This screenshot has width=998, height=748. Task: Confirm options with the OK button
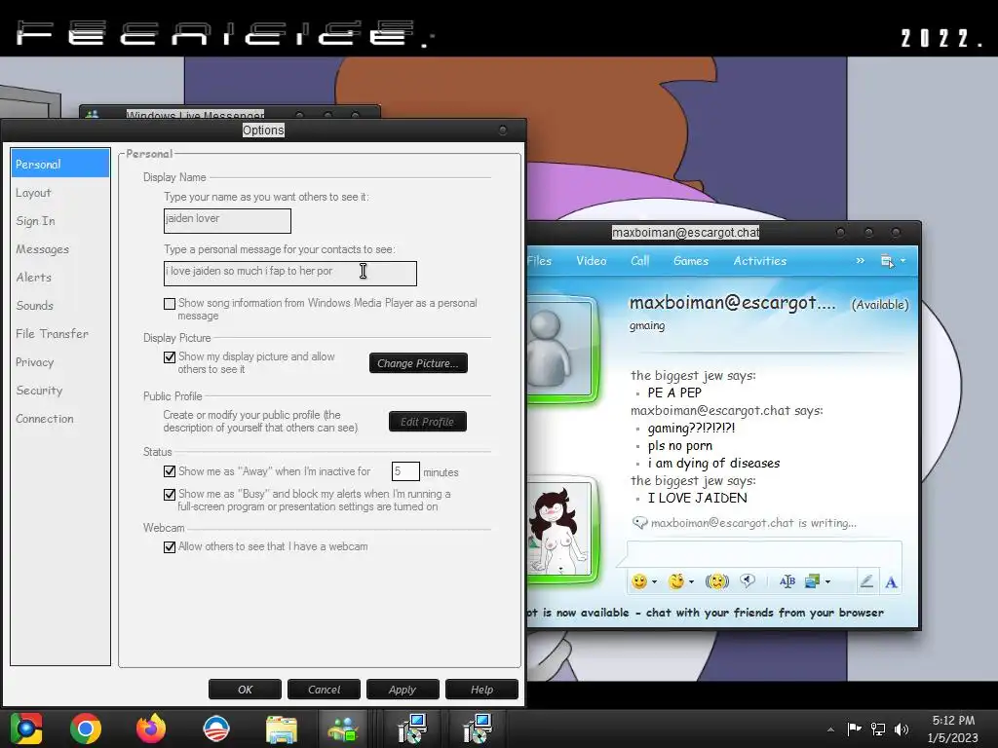tap(245, 690)
